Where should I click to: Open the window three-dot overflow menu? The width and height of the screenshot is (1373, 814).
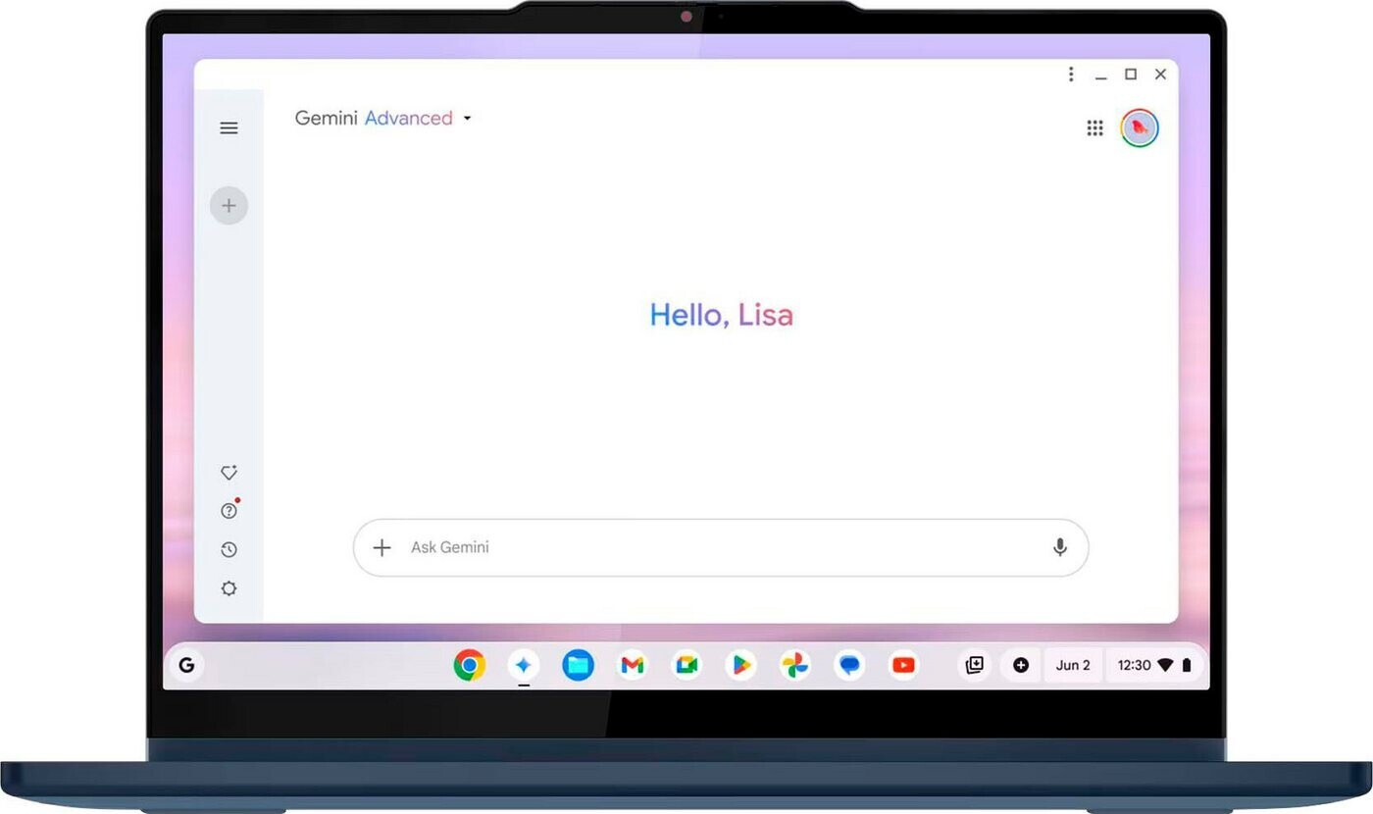coord(1071,75)
